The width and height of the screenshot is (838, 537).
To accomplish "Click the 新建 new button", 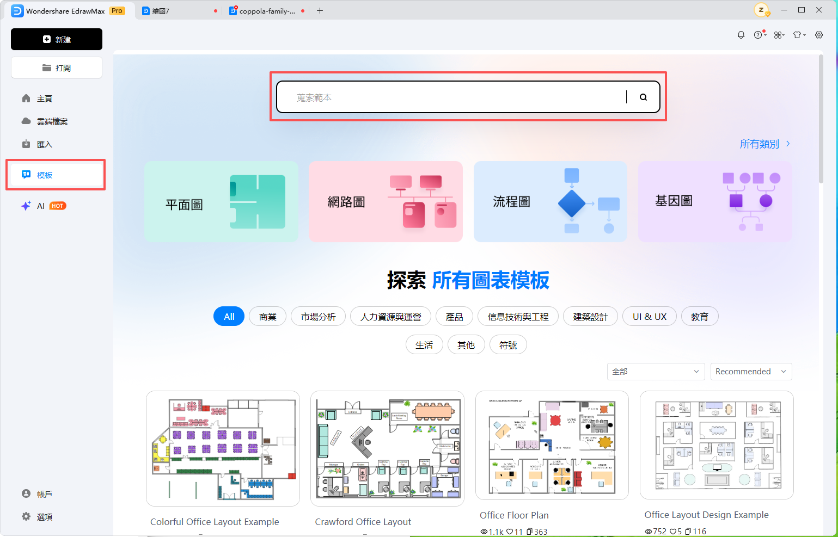I will point(57,39).
